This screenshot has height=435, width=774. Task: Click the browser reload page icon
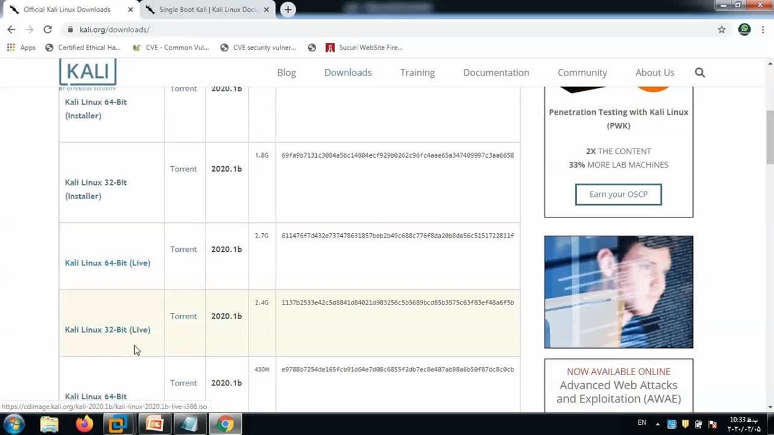48,30
